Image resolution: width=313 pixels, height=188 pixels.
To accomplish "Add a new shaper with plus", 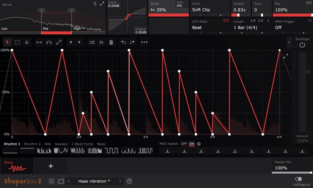I will [51, 166].
